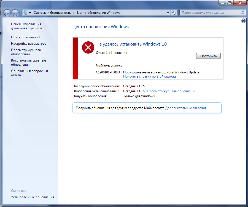The image size is (248, 207).
Task: Click the 'Только для Windows.' value
Action: point(139,96)
